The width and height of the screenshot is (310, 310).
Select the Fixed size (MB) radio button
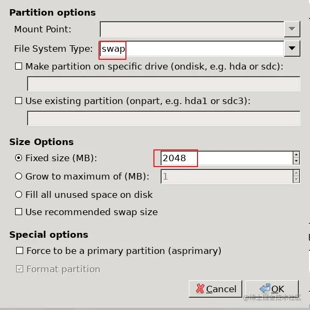coord(19,158)
